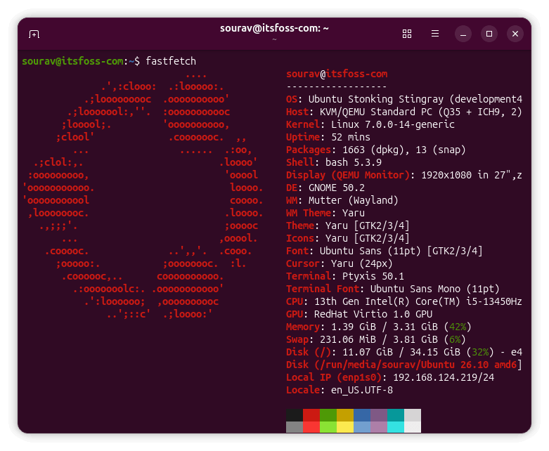The height and width of the screenshot is (451, 549).
Task: Click the Display (QEMU Monitor) line
Action: (x=404, y=175)
